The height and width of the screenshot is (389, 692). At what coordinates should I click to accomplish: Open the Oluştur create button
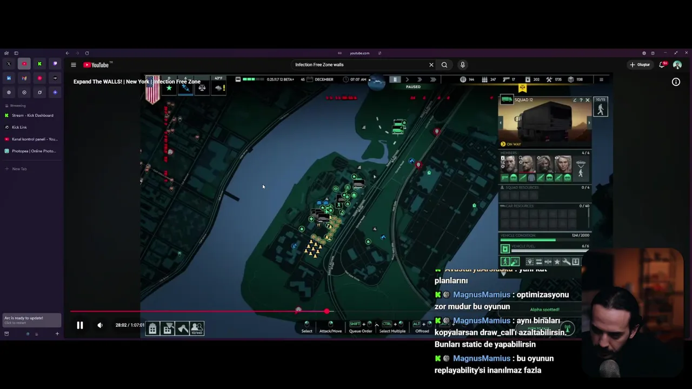640,65
